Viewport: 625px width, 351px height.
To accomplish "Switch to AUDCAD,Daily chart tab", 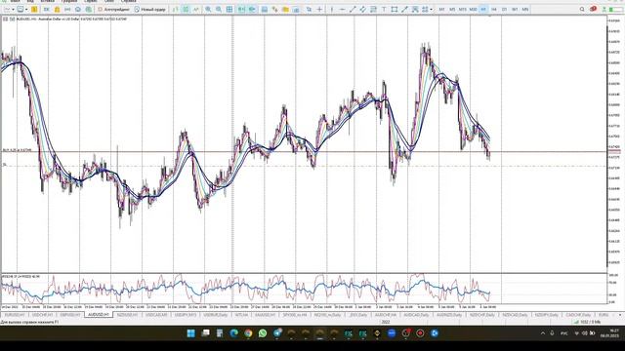I will coord(416,315).
